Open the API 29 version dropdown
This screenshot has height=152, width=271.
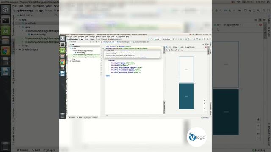[181, 47]
